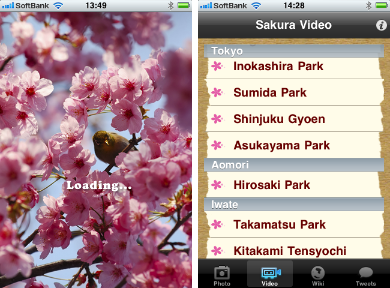The width and height of the screenshot is (390, 288).
Task: Select the Video tab
Action: tap(270, 274)
